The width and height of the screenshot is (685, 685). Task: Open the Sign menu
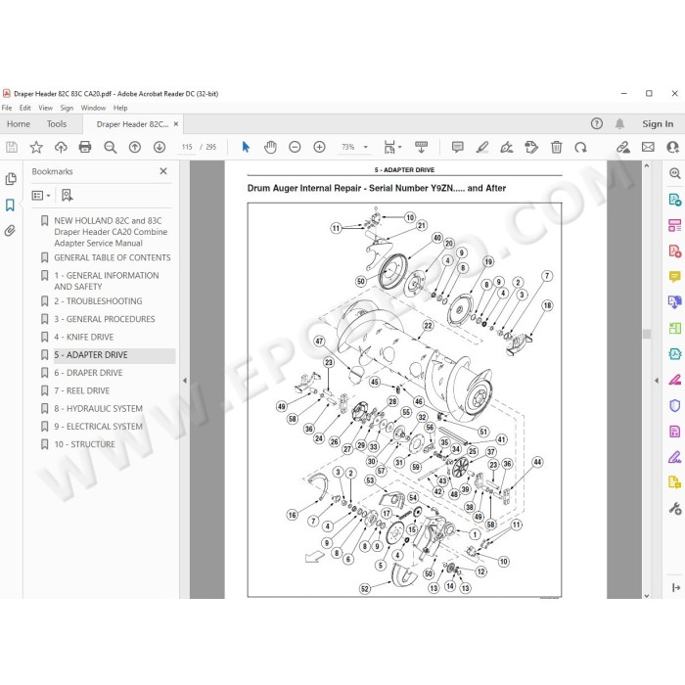coord(67,108)
